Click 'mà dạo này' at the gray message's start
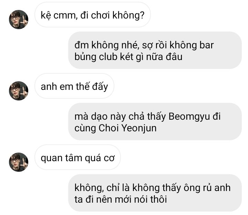The image size is (248, 215). (100, 117)
